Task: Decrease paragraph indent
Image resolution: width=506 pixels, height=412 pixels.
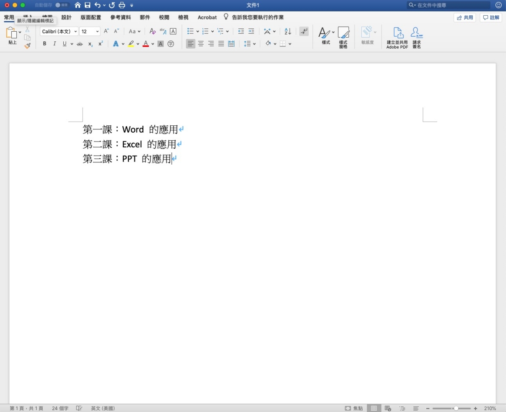Action: 241,31
